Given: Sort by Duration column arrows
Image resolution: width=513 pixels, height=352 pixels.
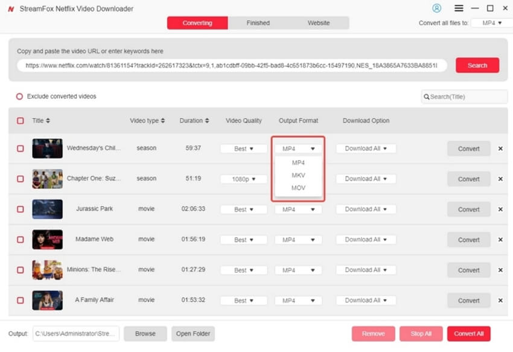Looking at the screenshot, I should click(207, 121).
